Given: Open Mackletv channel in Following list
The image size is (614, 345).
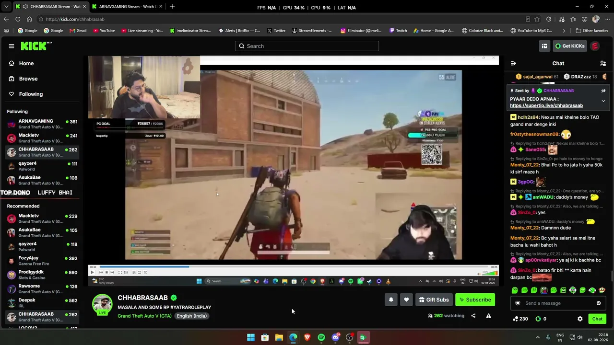Looking at the screenshot, I should tap(42, 138).
